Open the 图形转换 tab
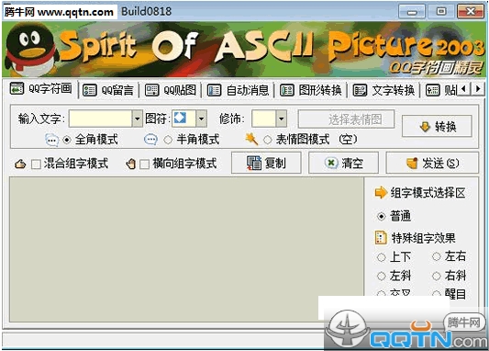489x351 pixels. point(310,91)
